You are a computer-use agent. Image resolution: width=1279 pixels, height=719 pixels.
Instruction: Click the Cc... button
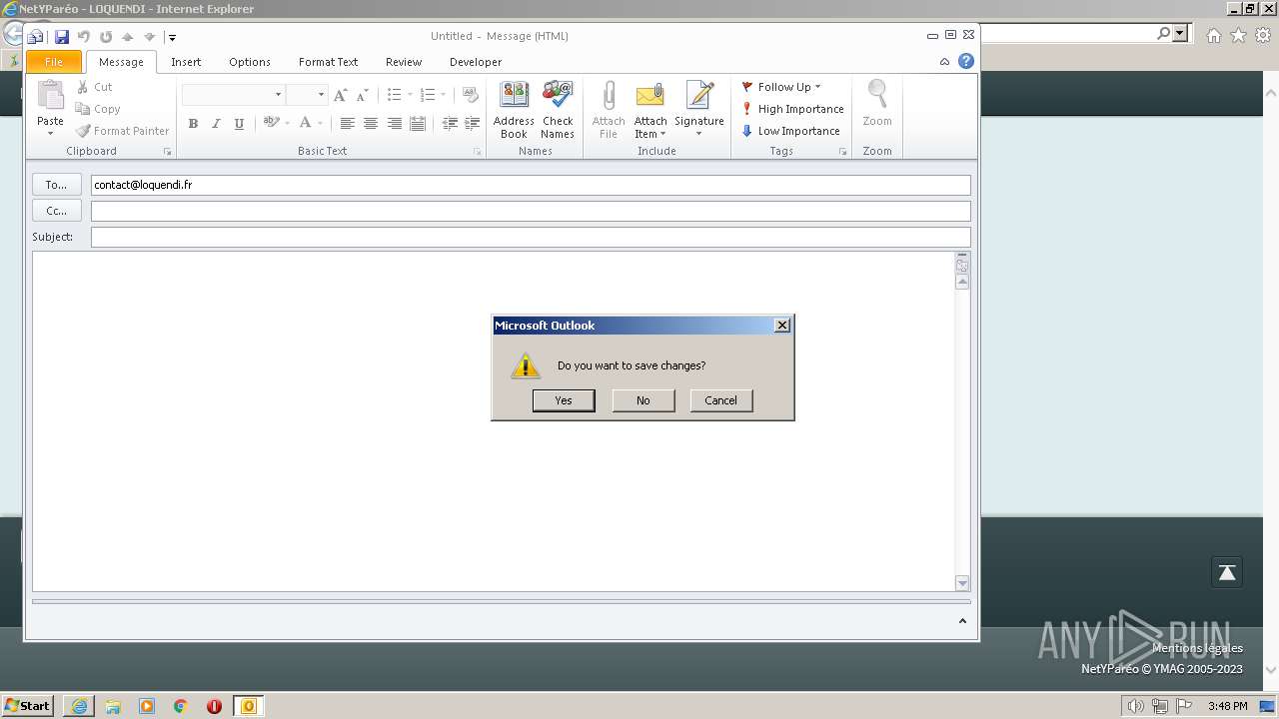(x=56, y=211)
